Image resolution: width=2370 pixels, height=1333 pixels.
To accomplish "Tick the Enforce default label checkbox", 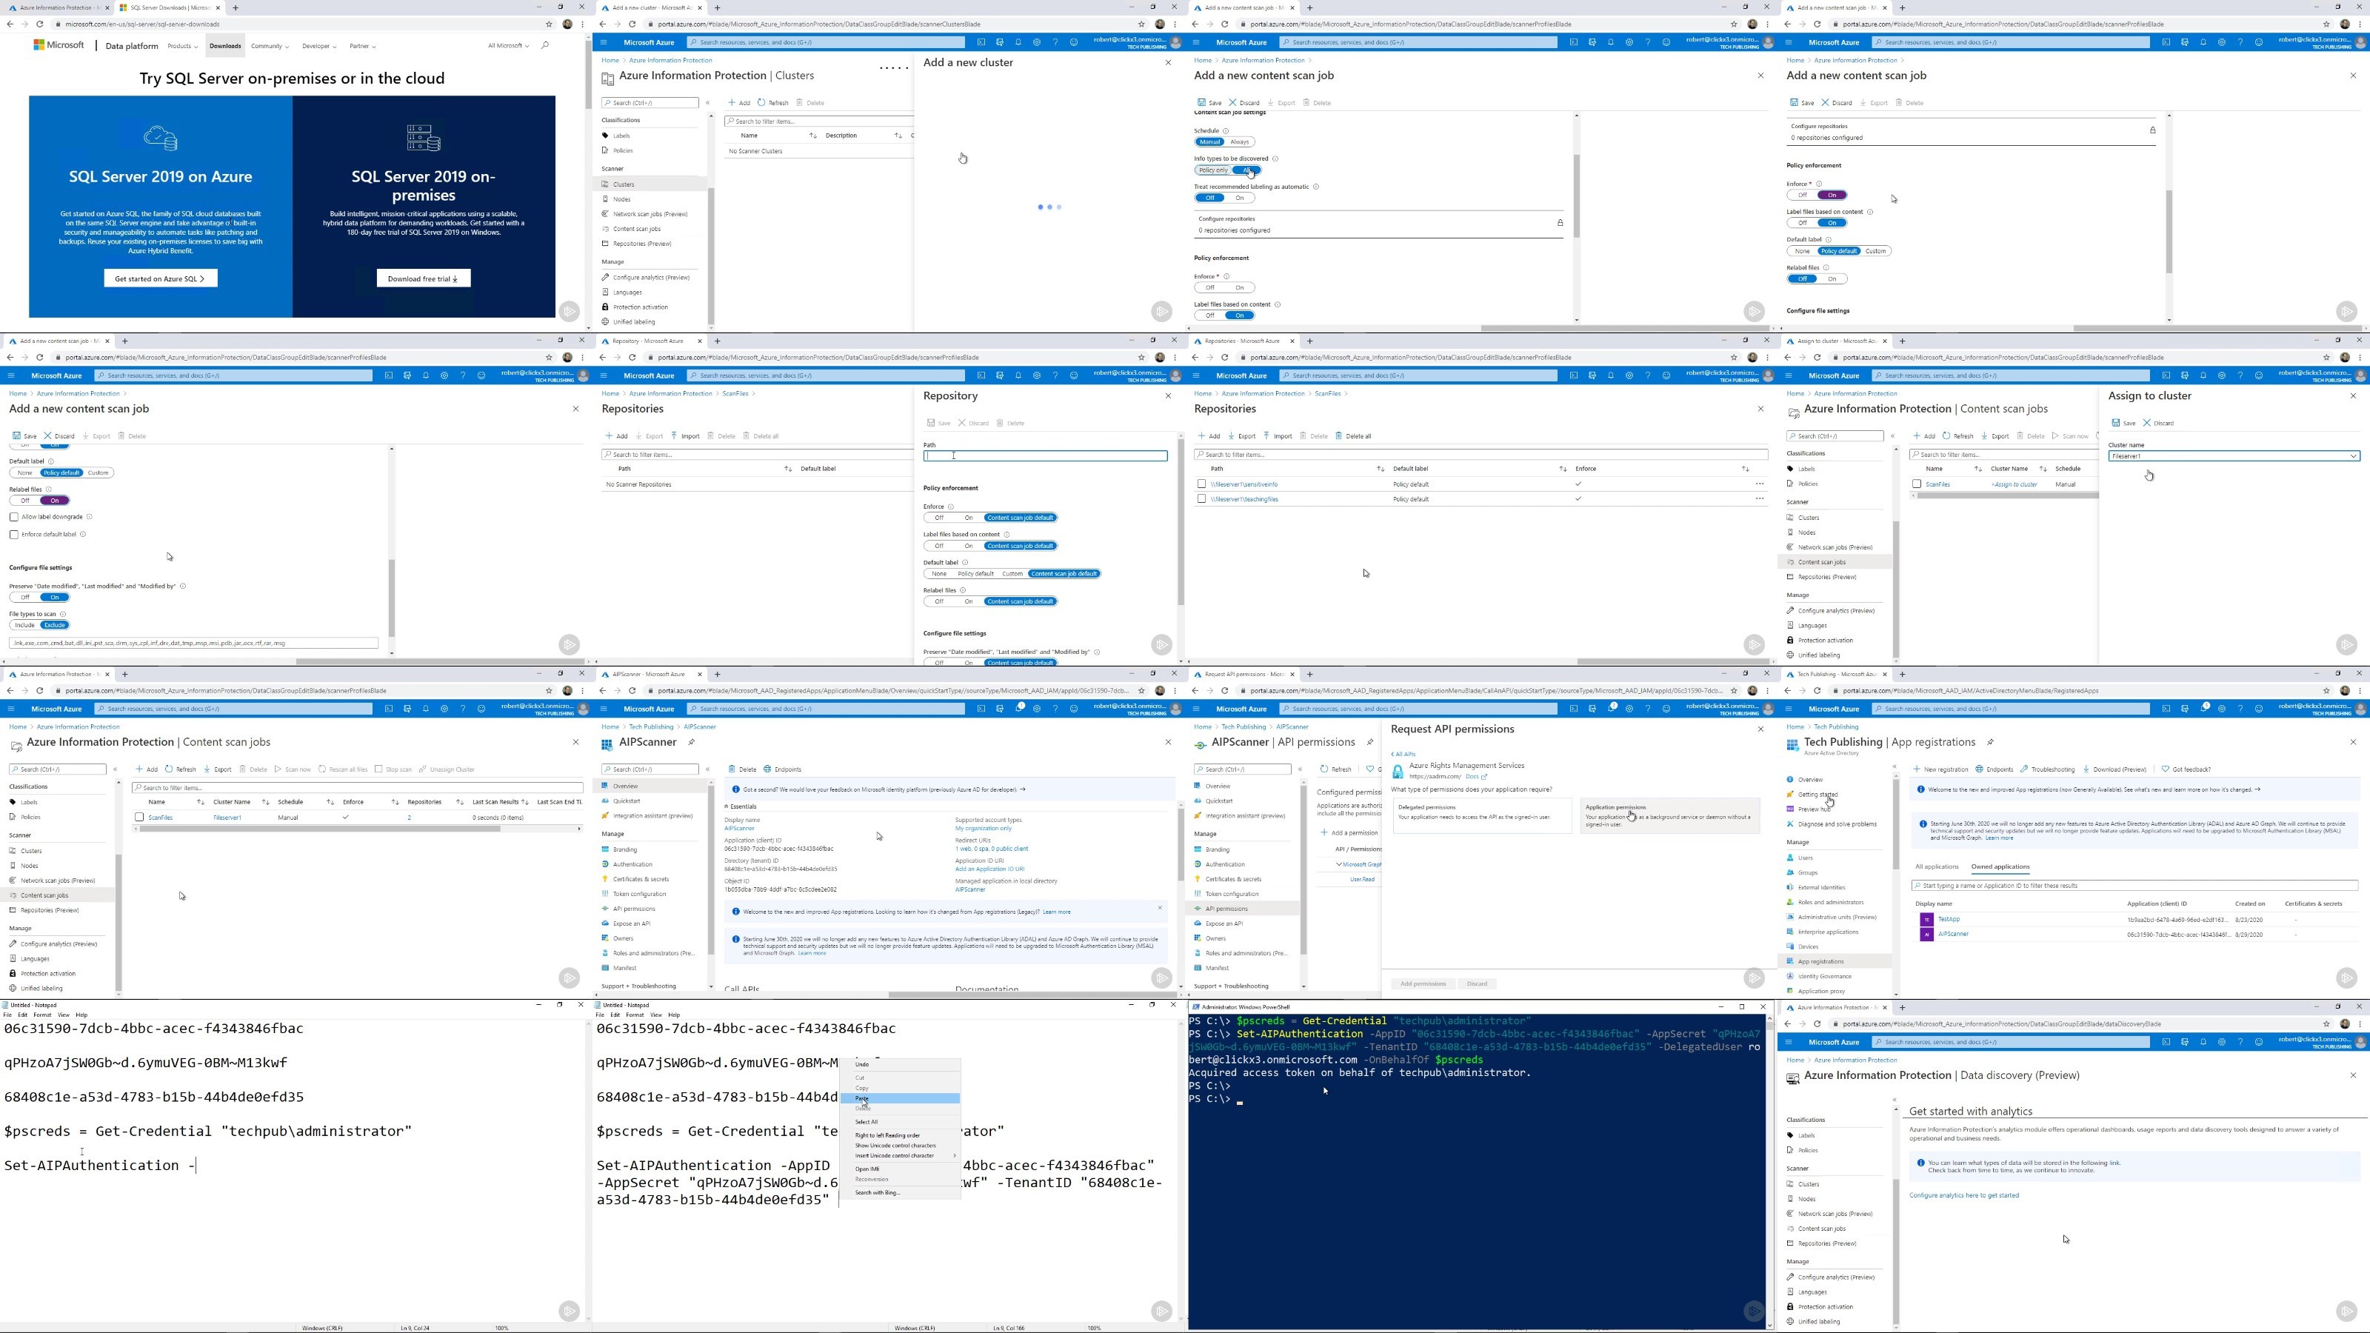I will click(14, 535).
